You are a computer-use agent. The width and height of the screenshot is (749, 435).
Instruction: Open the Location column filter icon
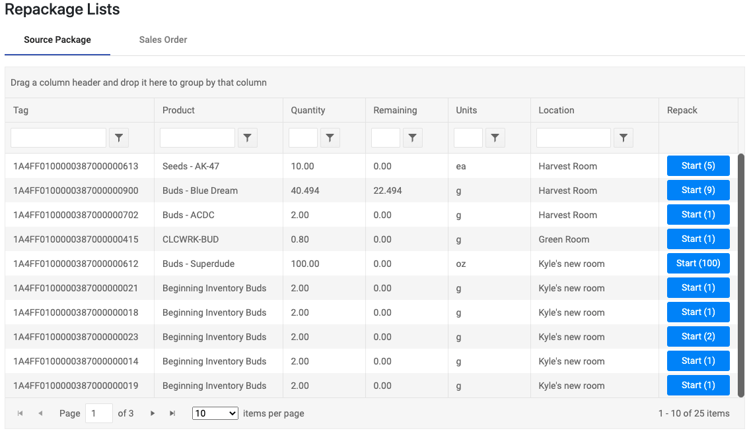tap(624, 138)
